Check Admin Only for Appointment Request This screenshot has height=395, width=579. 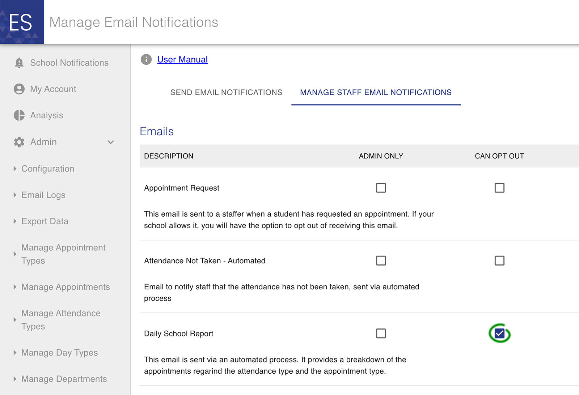(x=381, y=188)
